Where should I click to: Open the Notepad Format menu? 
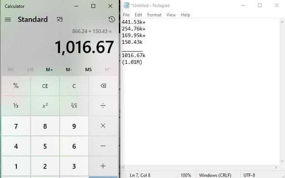click(154, 15)
